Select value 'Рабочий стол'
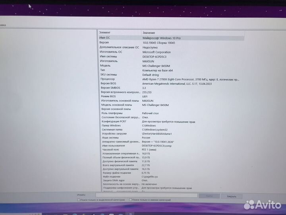 [x=150, y=113]
